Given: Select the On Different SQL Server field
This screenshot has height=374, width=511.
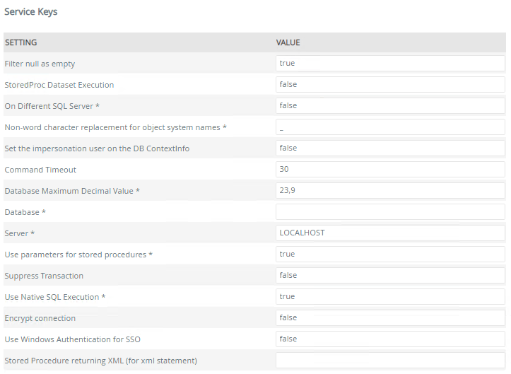Looking at the screenshot, I should (390, 106).
